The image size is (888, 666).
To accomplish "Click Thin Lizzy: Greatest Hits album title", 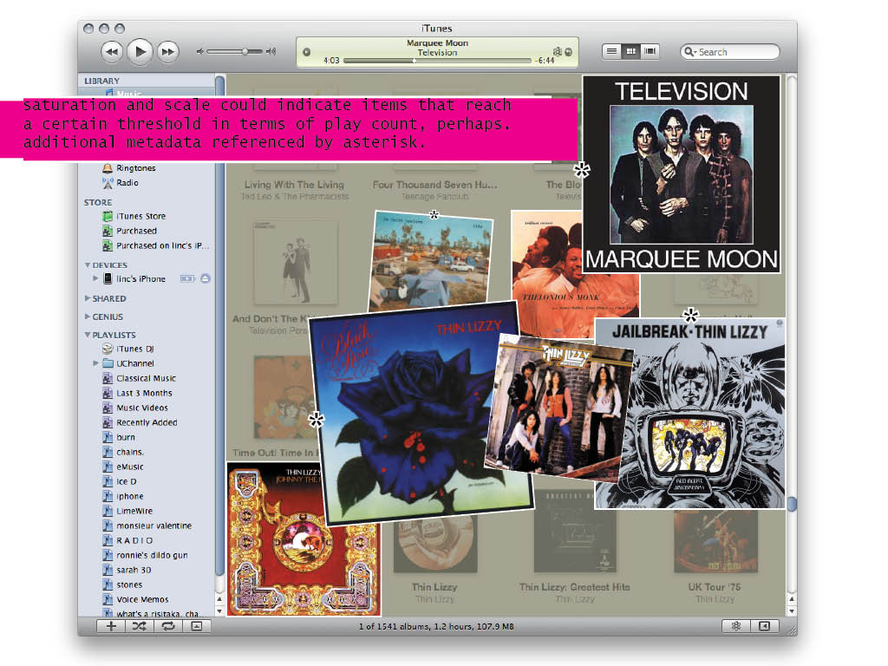I will coord(574,587).
